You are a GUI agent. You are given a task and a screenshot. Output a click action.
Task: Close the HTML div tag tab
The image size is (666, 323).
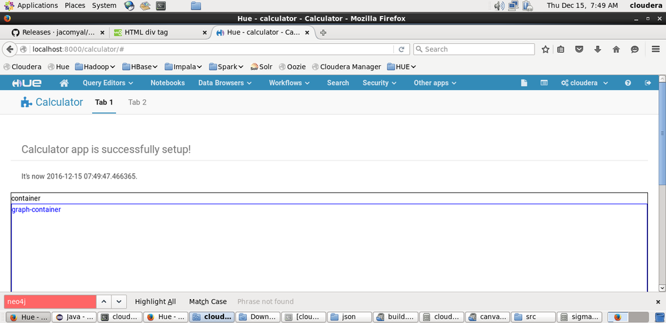point(204,33)
